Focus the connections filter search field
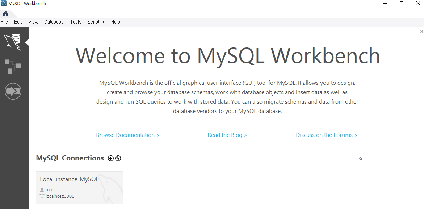The image size is (424, 209). click(389, 159)
